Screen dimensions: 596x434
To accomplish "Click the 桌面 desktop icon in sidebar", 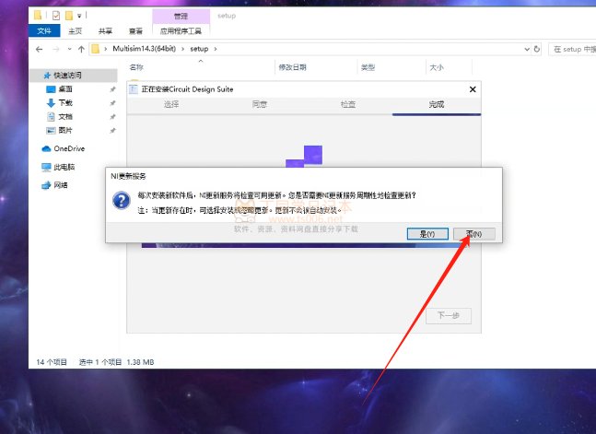I will pos(51,89).
